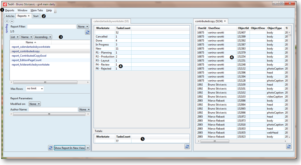Image resolution: width=301 pixels, height=165 pixels.
Task: Click the UserId column header
Action: [x=202, y=28]
